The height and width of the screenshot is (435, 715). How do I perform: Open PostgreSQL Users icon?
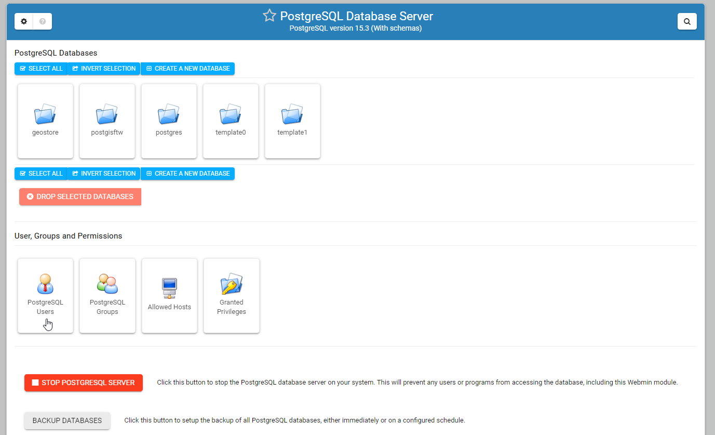pyautogui.click(x=45, y=285)
